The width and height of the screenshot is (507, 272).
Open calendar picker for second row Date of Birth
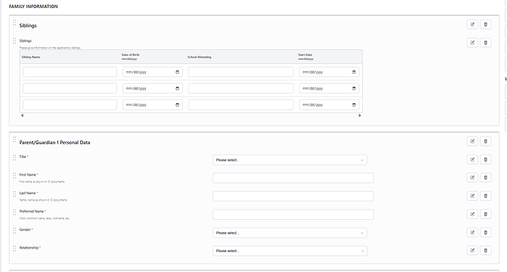pos(177,88)
